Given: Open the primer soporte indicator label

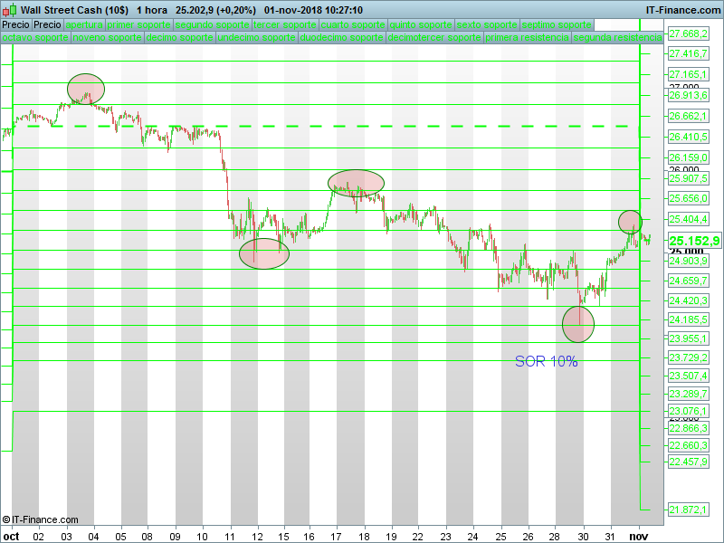Looking at the screenshot, I should pos(138,25).
